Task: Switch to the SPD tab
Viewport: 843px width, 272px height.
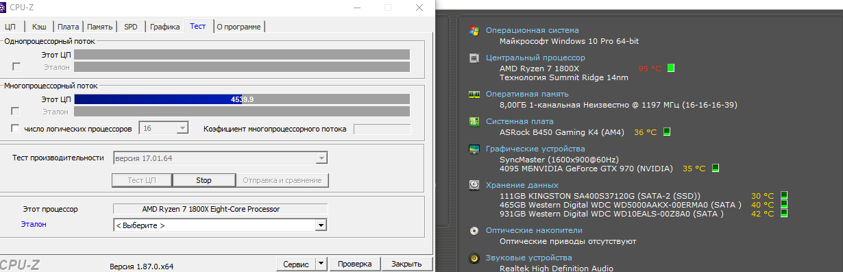Action: (130, 27)
